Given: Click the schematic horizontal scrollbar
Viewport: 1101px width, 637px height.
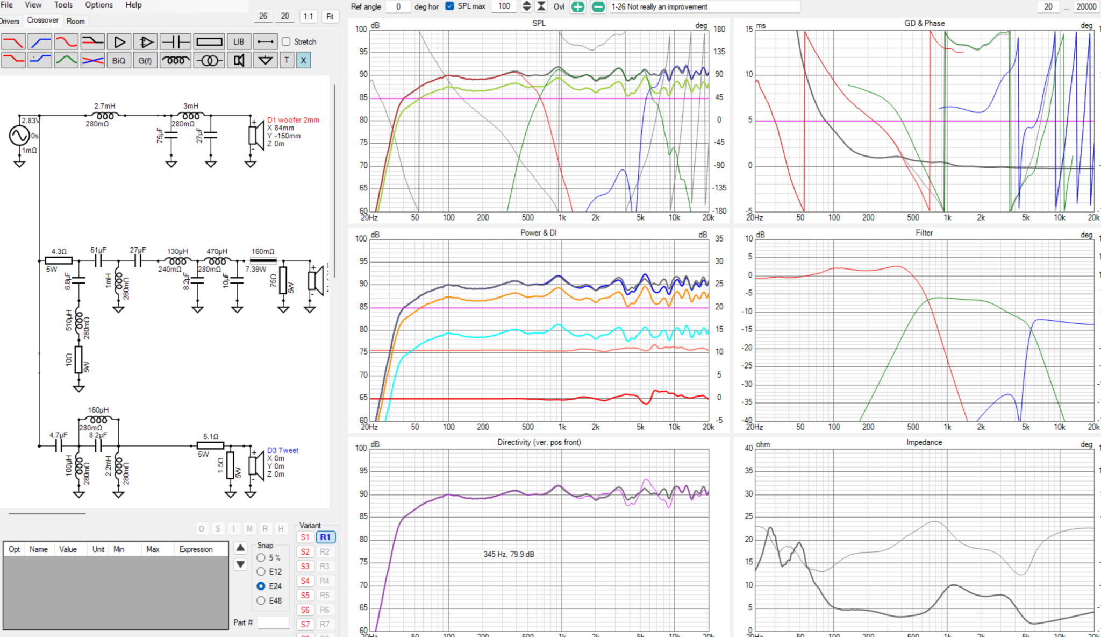Looking at the screenshot, I should pyautogui.click(x=47, y=513).
